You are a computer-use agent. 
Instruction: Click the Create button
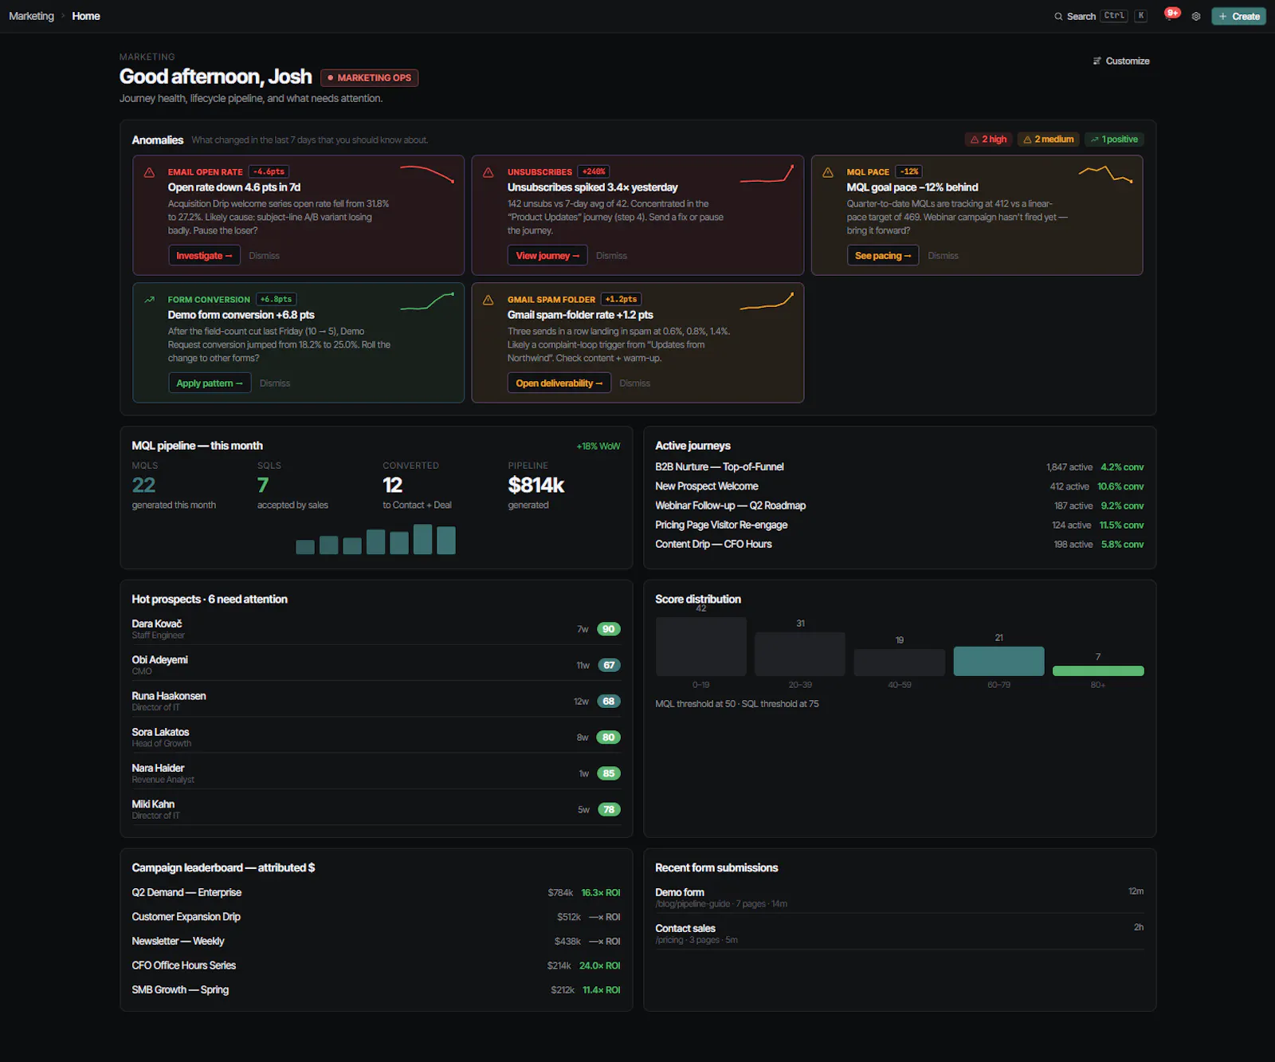pos(1238,16)
